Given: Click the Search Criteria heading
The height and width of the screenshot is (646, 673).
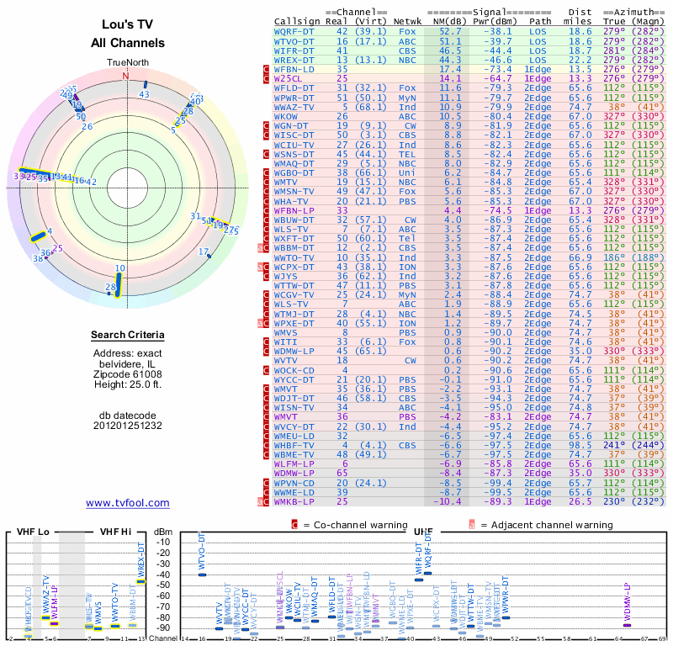Looking at the screenshot, I should coord(127,336).
